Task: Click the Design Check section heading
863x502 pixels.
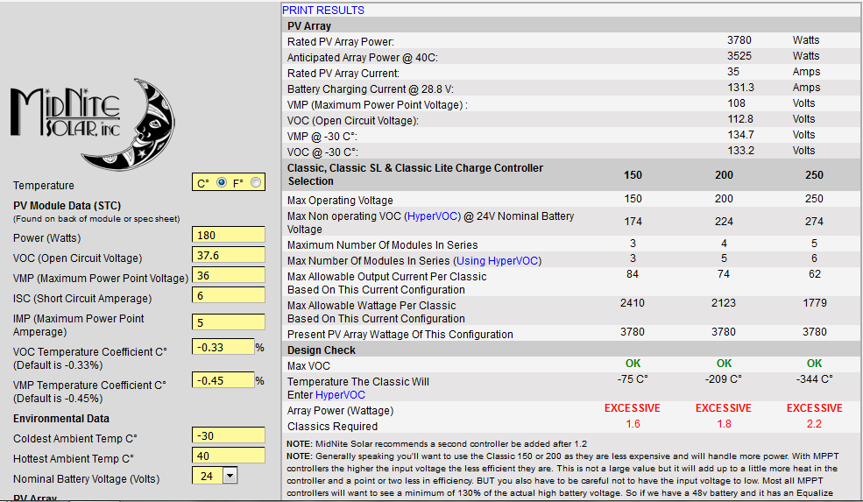Action: click(x=322, y=350)
